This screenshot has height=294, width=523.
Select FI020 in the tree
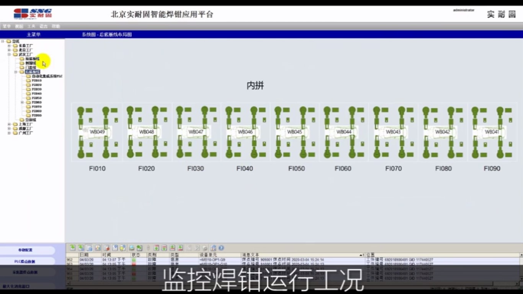37,85
